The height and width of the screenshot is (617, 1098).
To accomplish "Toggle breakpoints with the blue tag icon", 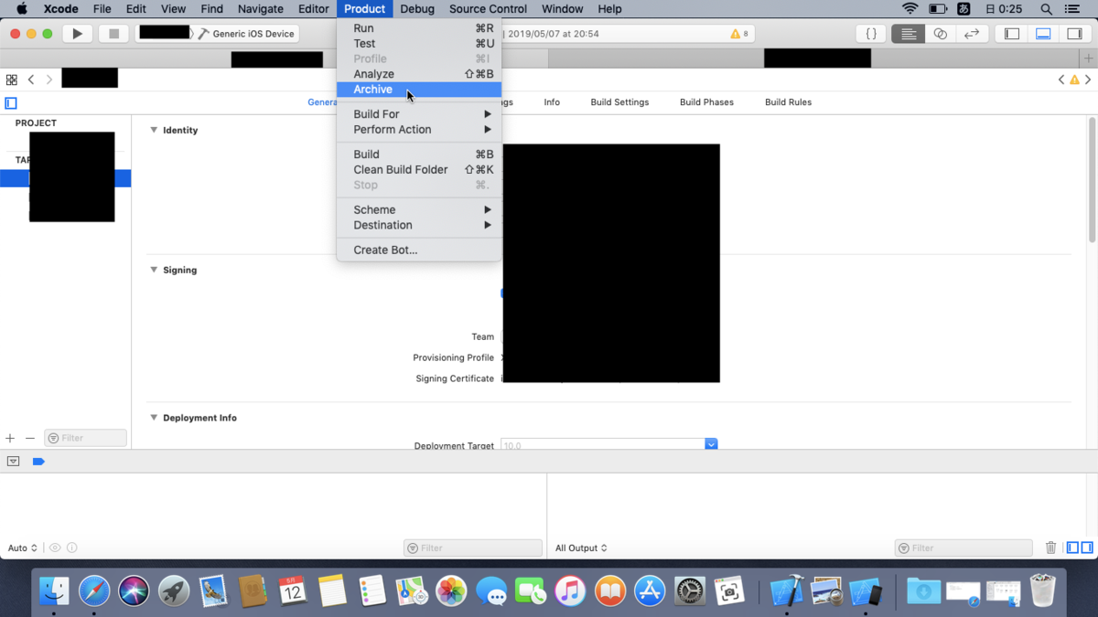I will pyautogui.click(x=38, y=462).
